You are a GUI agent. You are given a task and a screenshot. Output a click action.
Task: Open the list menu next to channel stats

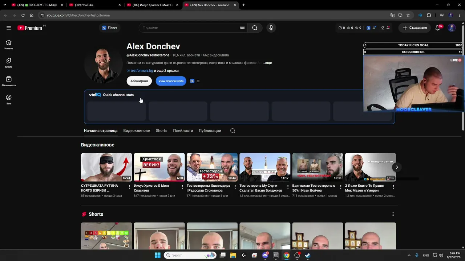198,81
